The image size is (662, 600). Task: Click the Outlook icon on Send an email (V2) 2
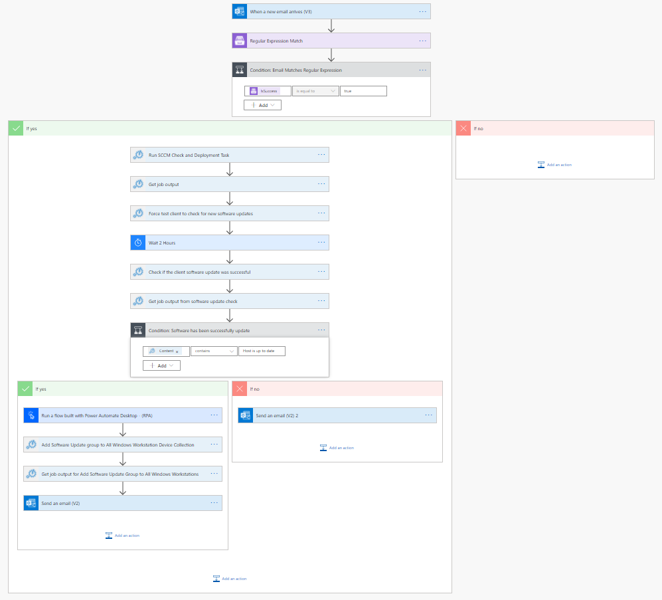coord(246,415)
